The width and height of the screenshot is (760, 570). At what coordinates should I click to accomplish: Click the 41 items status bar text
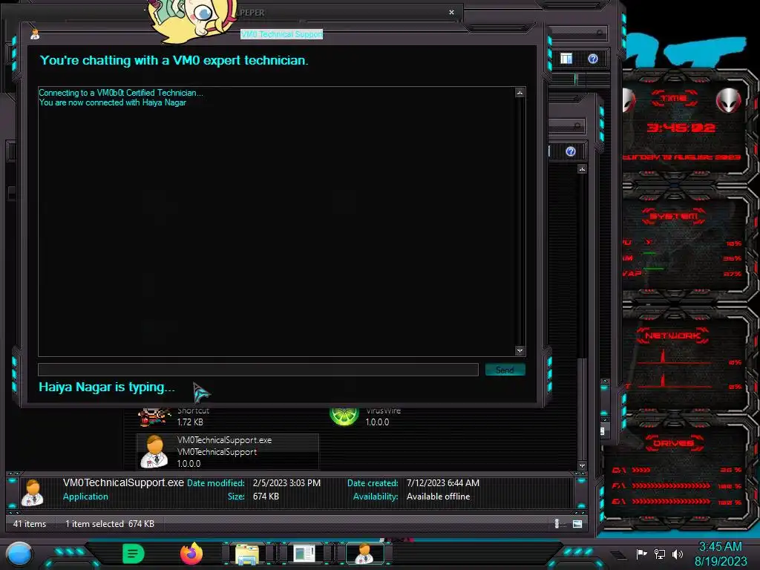point(30,524)
